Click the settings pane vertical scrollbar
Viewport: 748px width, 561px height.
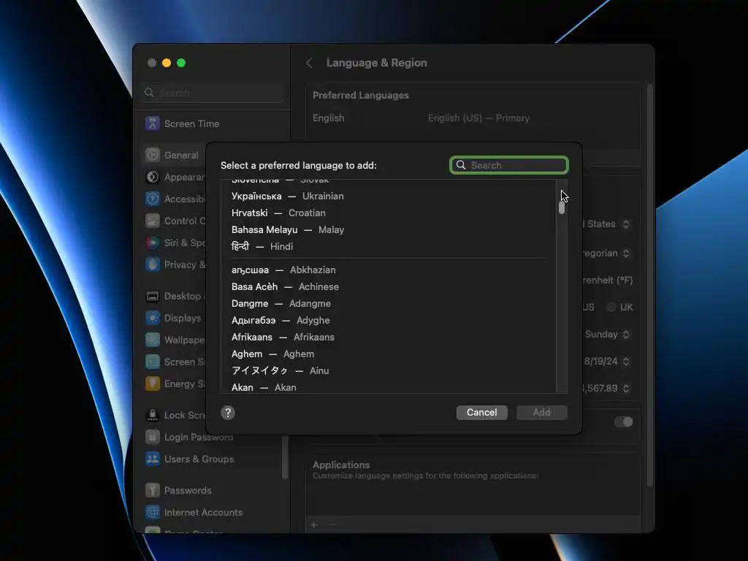pos(649,286)
